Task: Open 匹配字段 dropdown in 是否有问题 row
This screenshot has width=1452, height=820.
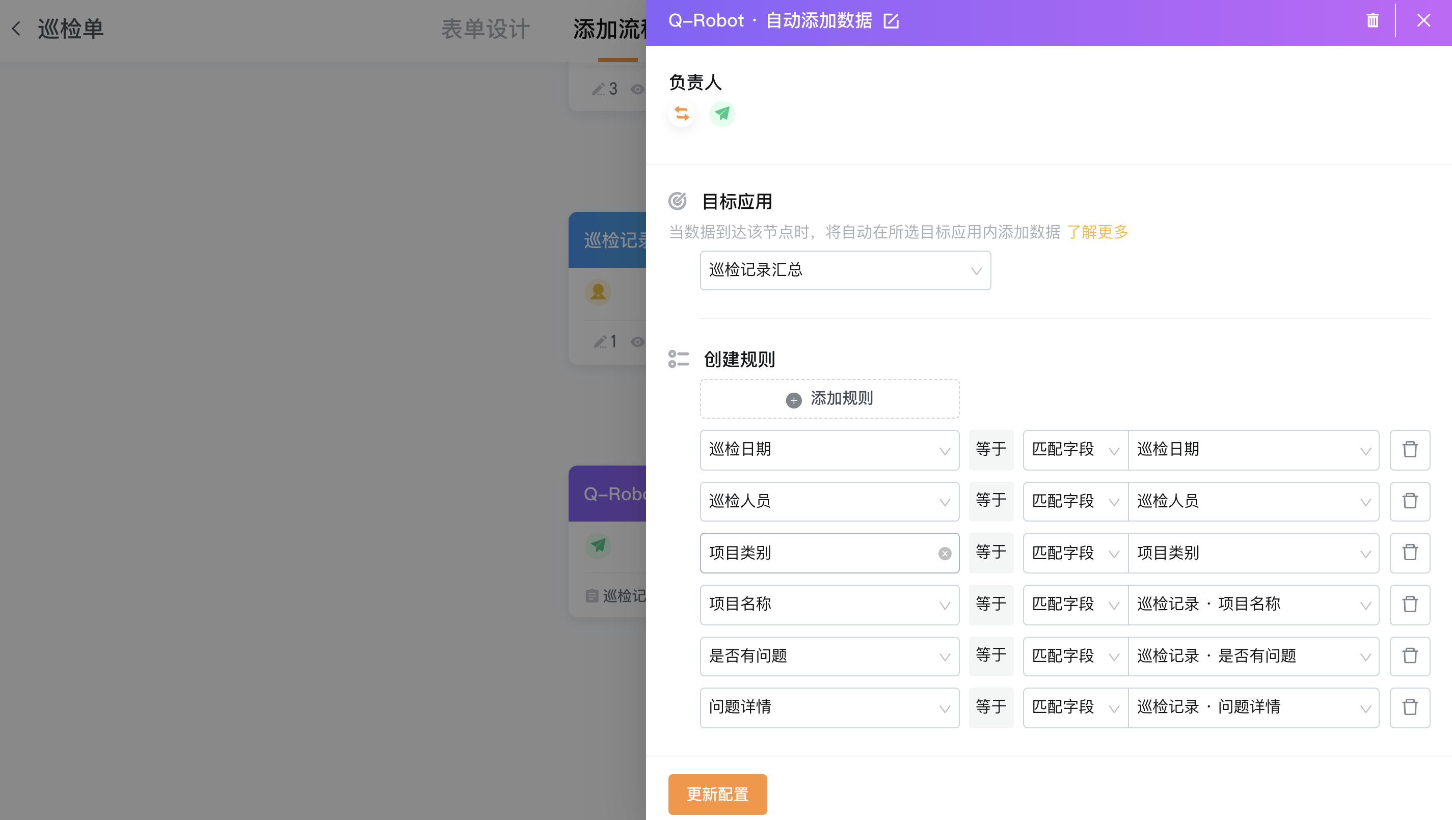Action: point(1075,656)
